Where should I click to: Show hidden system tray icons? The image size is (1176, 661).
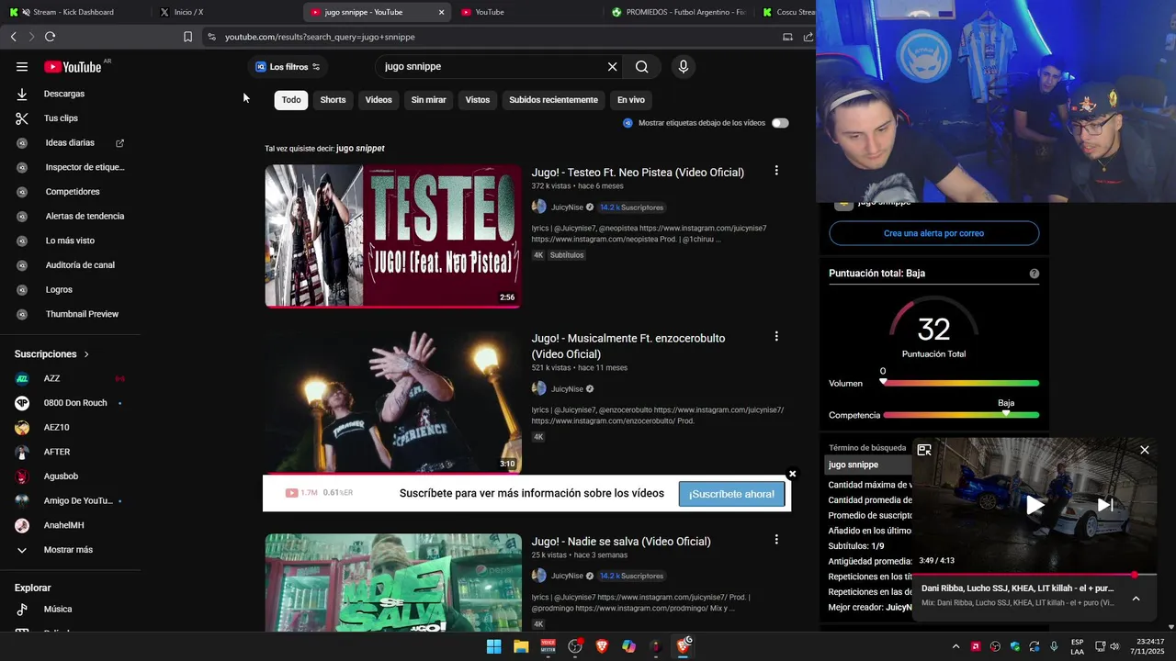tap(955, 646)
